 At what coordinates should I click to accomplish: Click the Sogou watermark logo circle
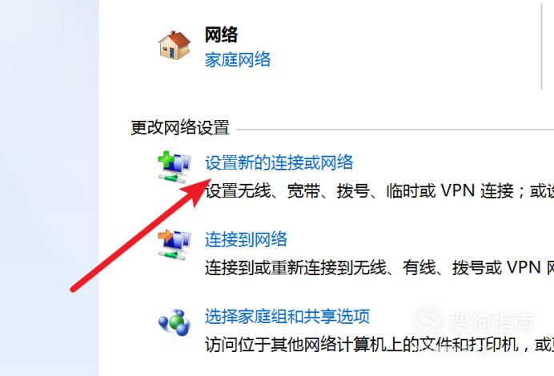coord(428,321)
